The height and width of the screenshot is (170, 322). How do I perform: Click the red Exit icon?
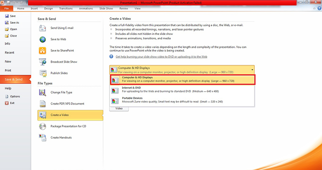[7, 103]
